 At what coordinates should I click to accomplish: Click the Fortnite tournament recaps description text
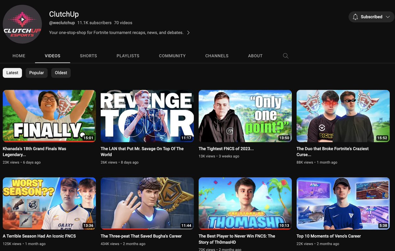pos(116,32)
